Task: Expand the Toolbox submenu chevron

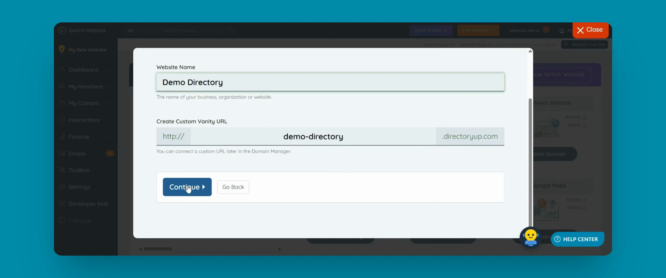Action: [x=110, y=170]
